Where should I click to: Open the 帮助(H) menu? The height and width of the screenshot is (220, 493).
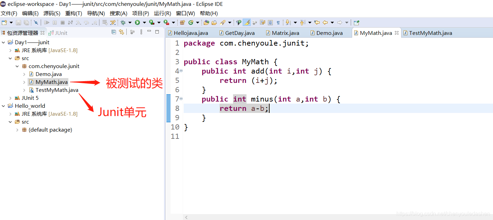(209, 13)
